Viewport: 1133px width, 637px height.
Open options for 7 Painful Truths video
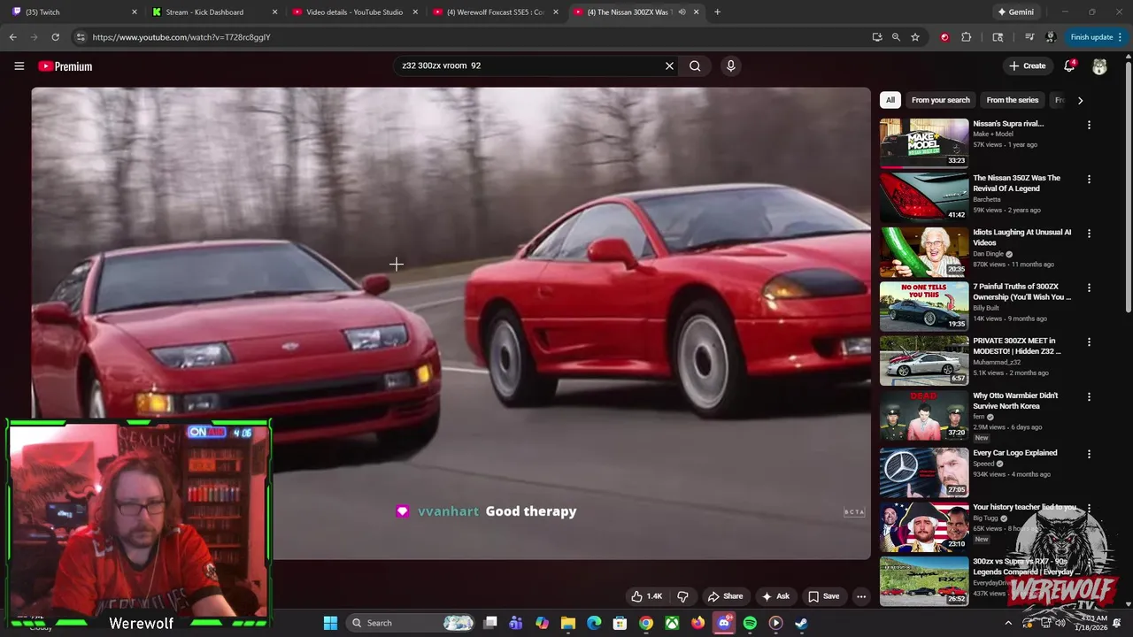[1089, 288]
